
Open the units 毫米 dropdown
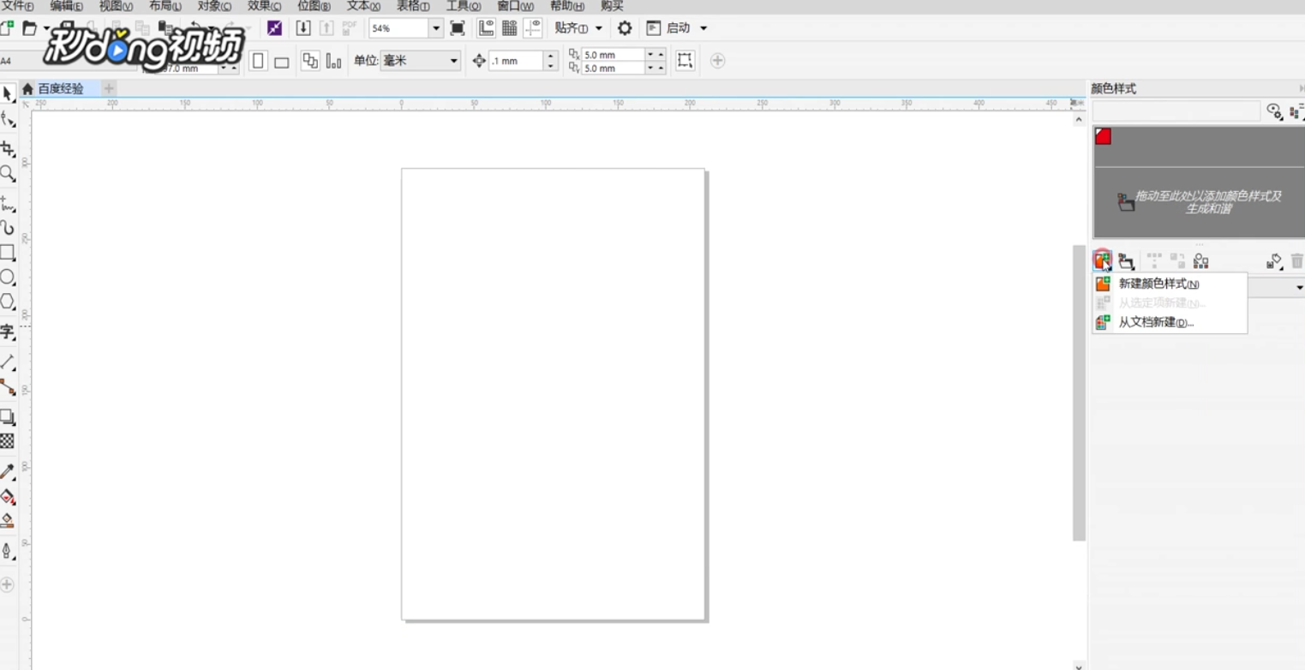pos(454,61)
